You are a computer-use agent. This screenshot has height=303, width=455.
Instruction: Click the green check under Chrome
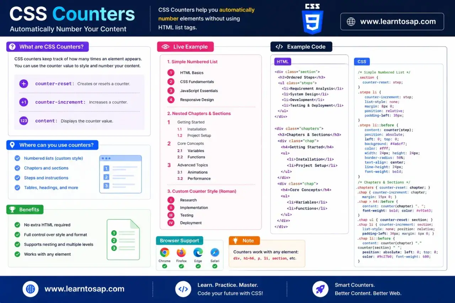164,266
